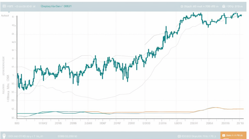Click the middle text in bottom status bar
This screenshot has width=249, height=139.
(68, 136)
